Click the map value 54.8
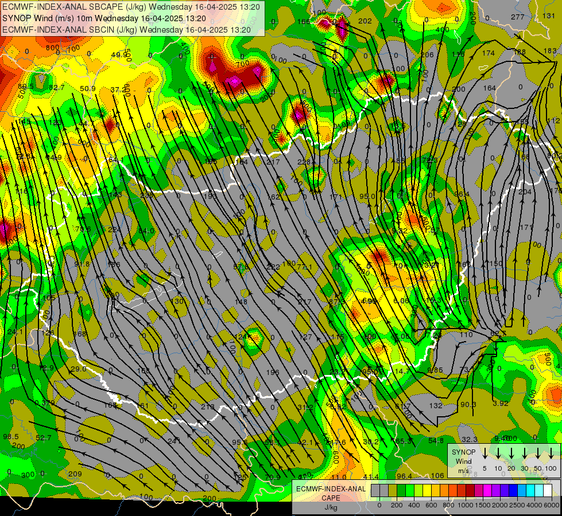Image resolution: width=562 pixels, height=516 pixels. 436,440
